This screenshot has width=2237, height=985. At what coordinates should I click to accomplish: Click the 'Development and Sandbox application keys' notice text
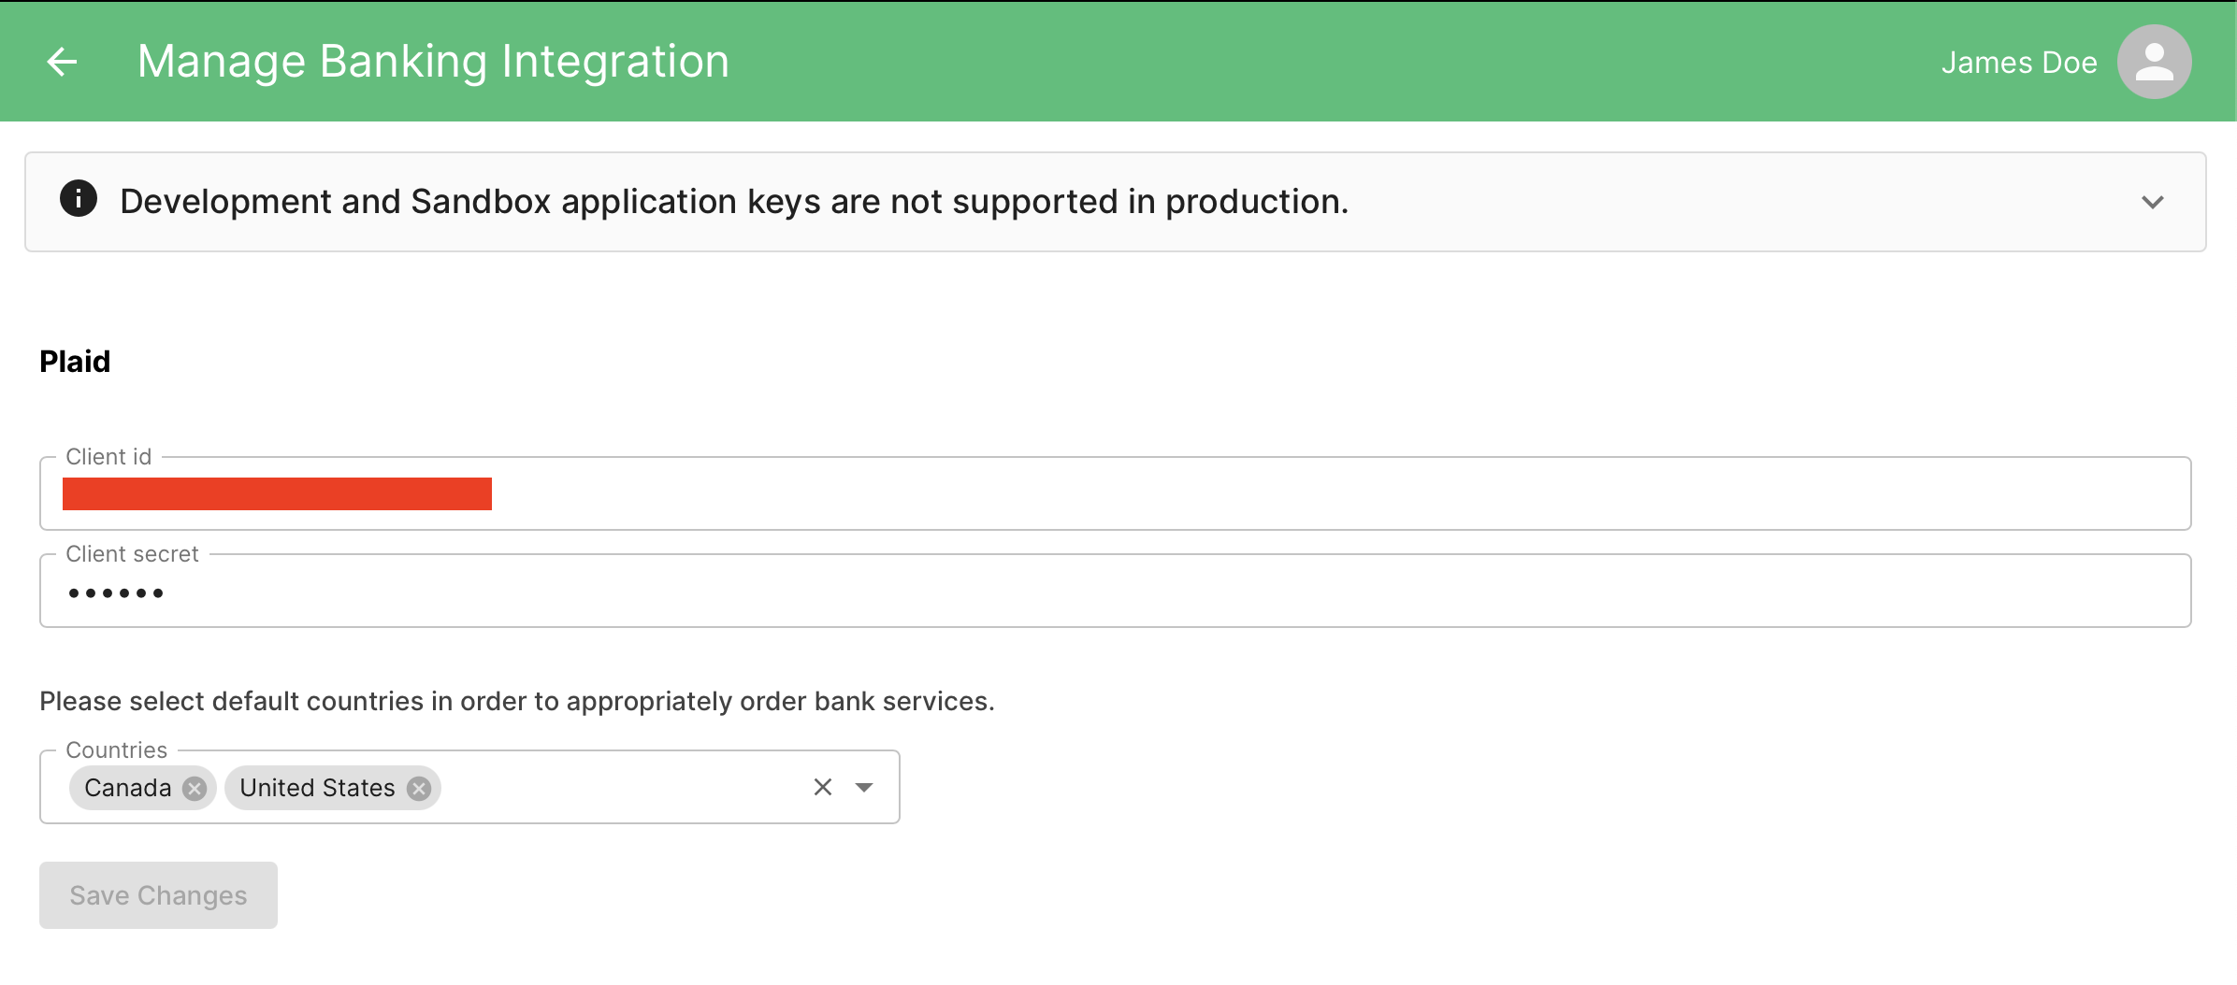coord(734,201)
